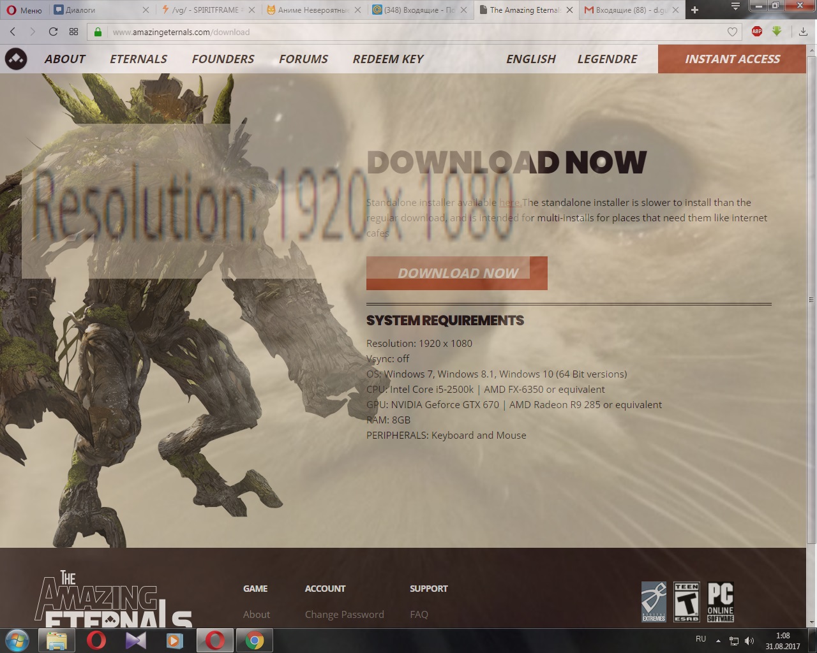Click the SYSTEM REQUIREMENTS heading
817x653 pixels.
click(445, 320)
